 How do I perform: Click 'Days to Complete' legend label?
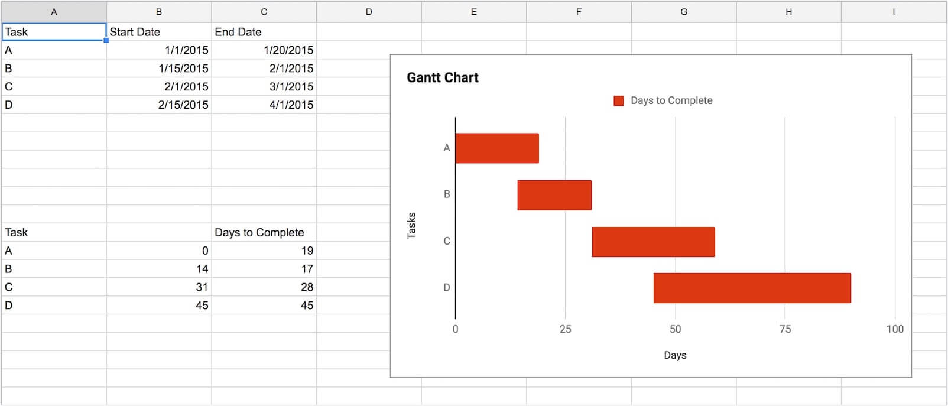pos(671,100)
